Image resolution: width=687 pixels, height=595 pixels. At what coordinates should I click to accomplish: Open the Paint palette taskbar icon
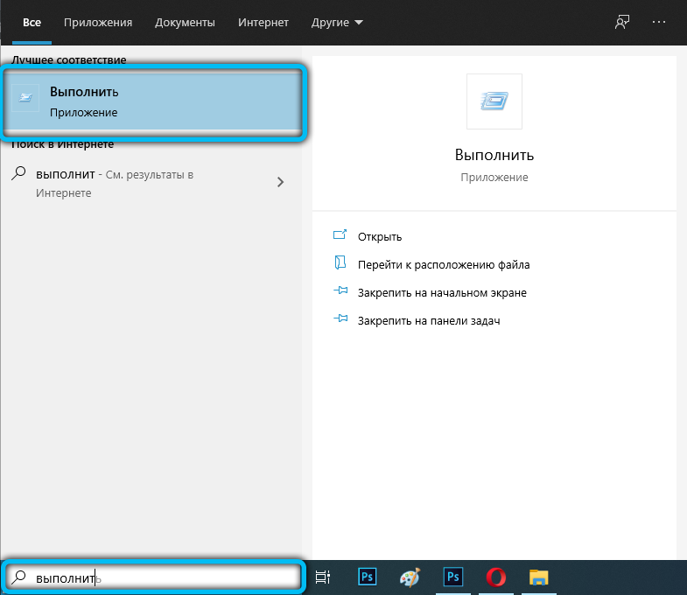[x=410, y=577]
